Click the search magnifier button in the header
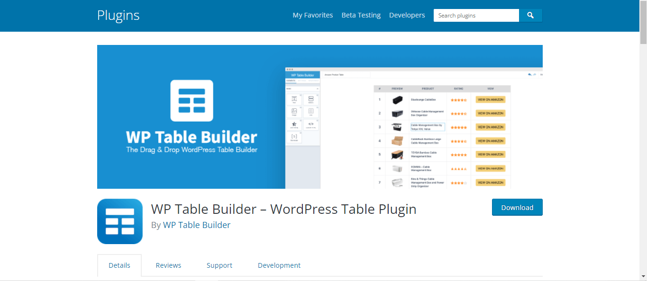Screen dimensions: 647x281 tap(530, 15)
